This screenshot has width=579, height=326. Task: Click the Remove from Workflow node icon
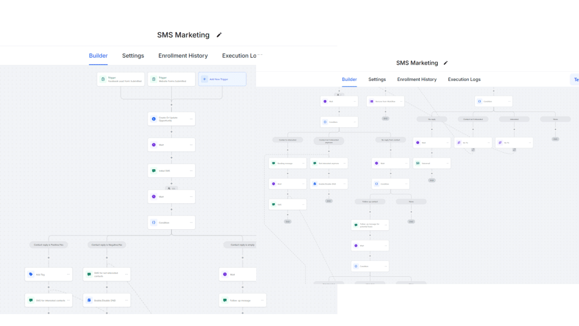pos(371,102)
